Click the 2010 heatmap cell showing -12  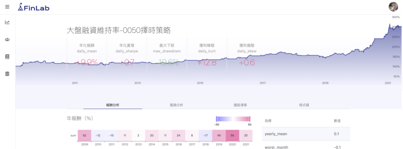(x=98, y=135)
